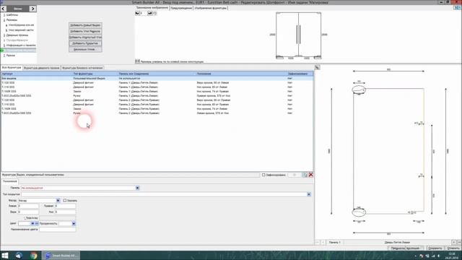This screenshot has height=260, width=462.
Task: Click the Артикул column header
Action: point(37,74)
